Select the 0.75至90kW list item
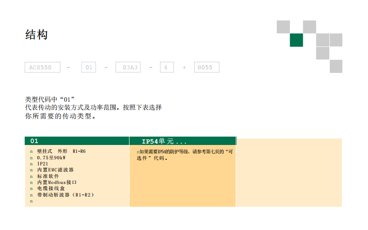This screenshot has height=230, width=368. point(51,158)
